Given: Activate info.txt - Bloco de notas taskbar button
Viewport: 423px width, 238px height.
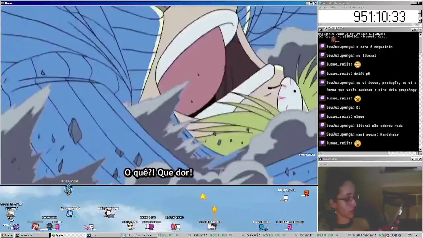Looking at the screenshot, I should pos(139,235).
